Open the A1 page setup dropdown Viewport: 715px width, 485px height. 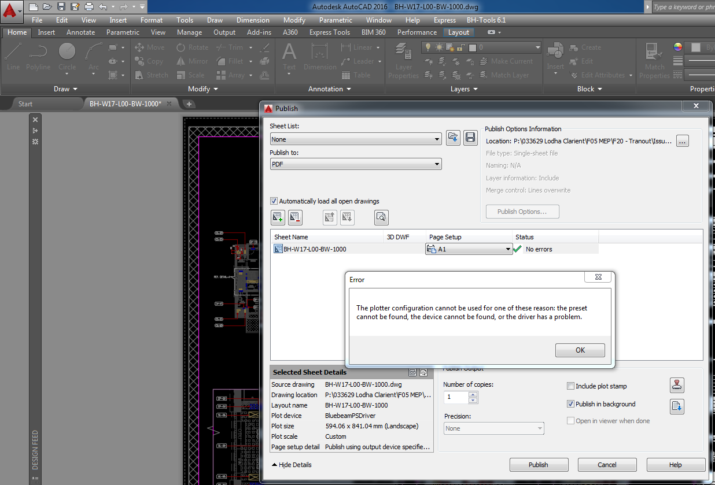point(507,249)
